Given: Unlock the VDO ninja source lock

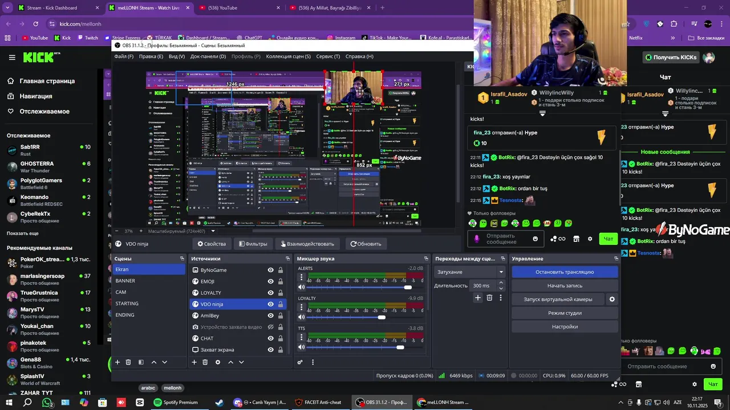Looking at the screenshot, I should pos(281,304).
